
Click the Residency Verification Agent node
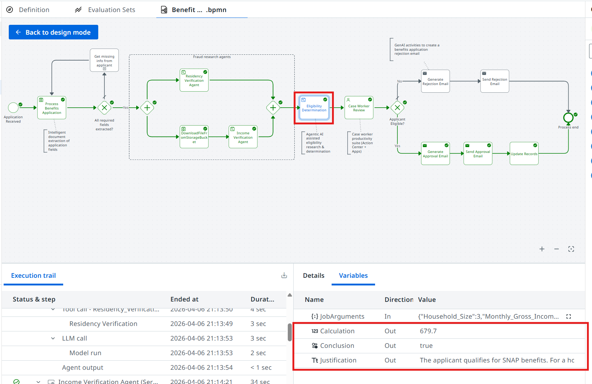click(x=194, y=80)
